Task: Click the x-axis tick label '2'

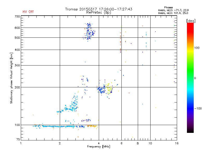Action: [60, 143]
